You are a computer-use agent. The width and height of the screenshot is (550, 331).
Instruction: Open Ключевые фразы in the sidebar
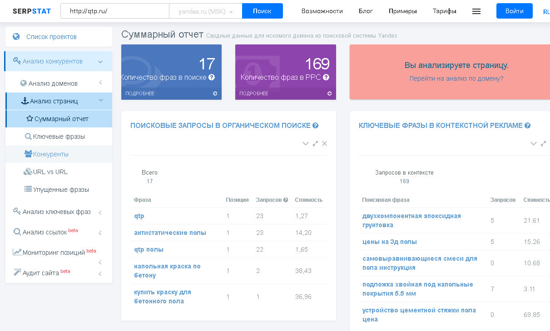click(x=59, y=136)
